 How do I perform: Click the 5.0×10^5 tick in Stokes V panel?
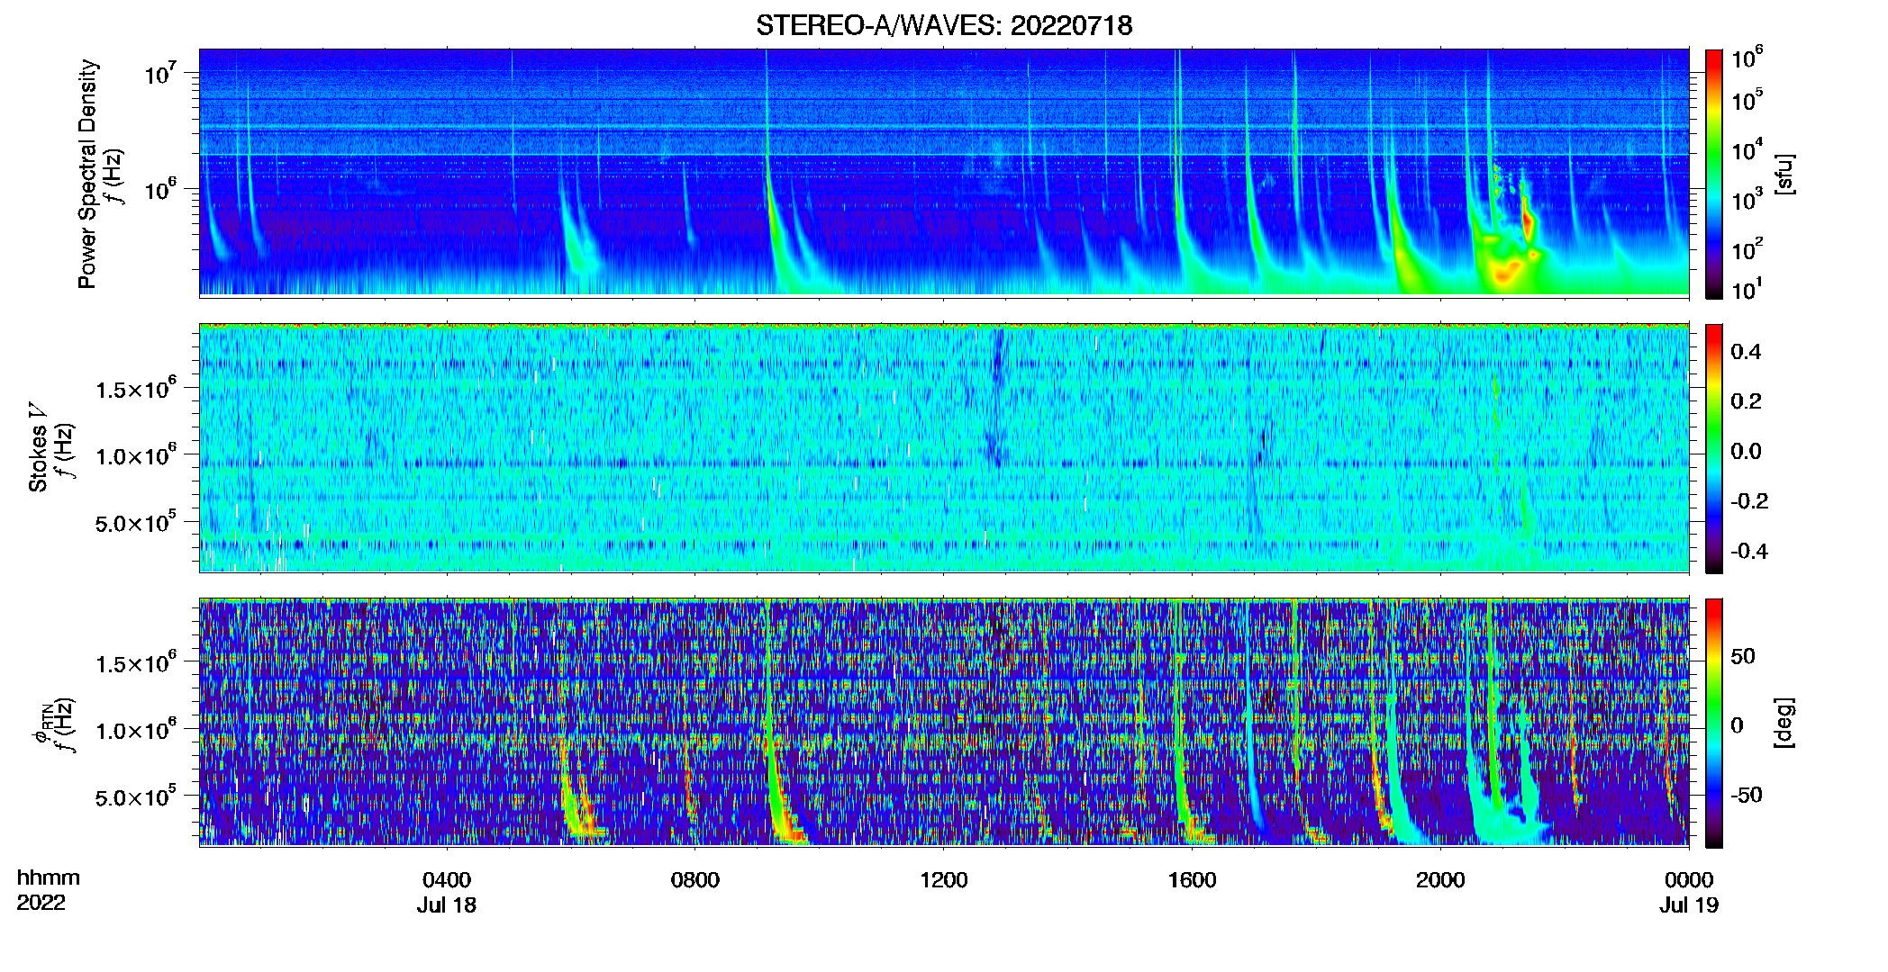coord(136,522)
